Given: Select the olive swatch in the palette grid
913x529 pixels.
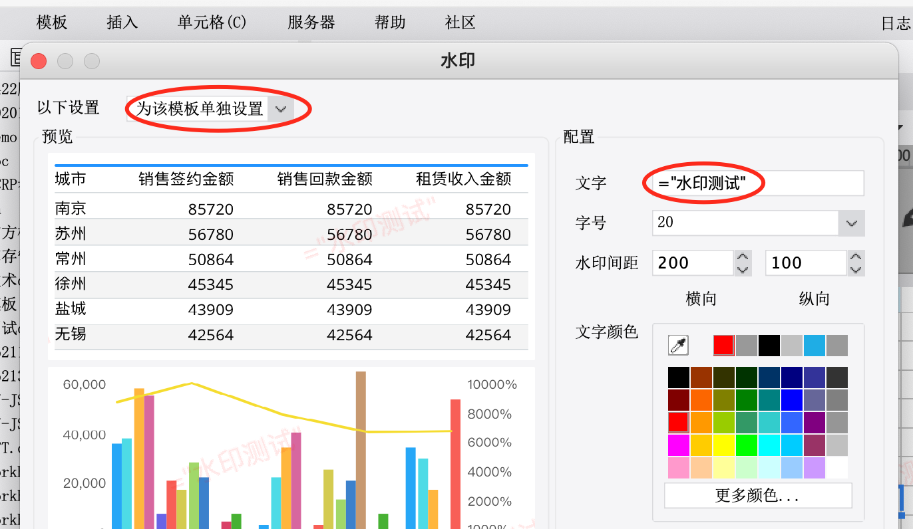Looking at the screenshot, I should coord(724,400).
